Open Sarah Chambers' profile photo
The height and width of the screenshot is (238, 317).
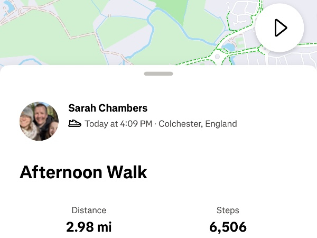39,121
